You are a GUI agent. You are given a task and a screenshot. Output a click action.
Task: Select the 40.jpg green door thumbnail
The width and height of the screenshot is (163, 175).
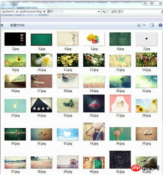point(94,163)
